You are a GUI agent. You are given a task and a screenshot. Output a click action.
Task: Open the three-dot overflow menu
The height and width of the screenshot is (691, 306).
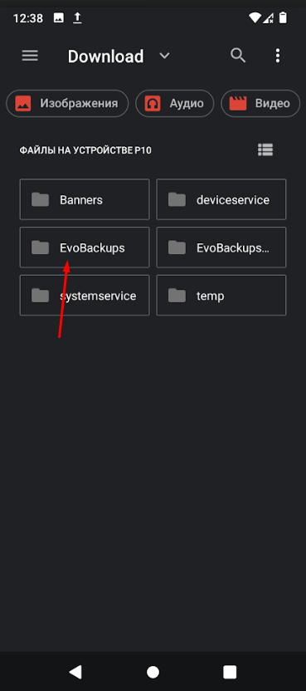277,56
